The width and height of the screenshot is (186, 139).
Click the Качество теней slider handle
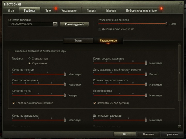tap(65, 95)
